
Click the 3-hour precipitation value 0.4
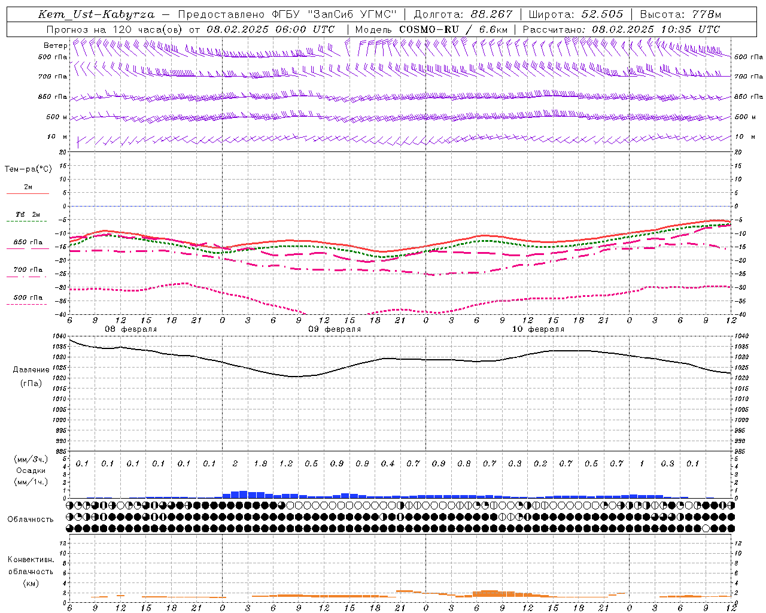pos(388,463)
